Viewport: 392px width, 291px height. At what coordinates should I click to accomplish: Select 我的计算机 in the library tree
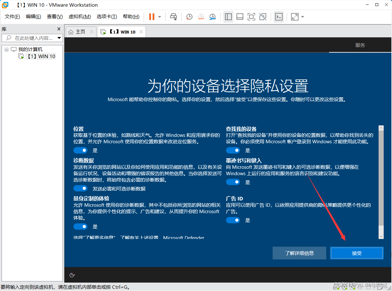point(30,49)
